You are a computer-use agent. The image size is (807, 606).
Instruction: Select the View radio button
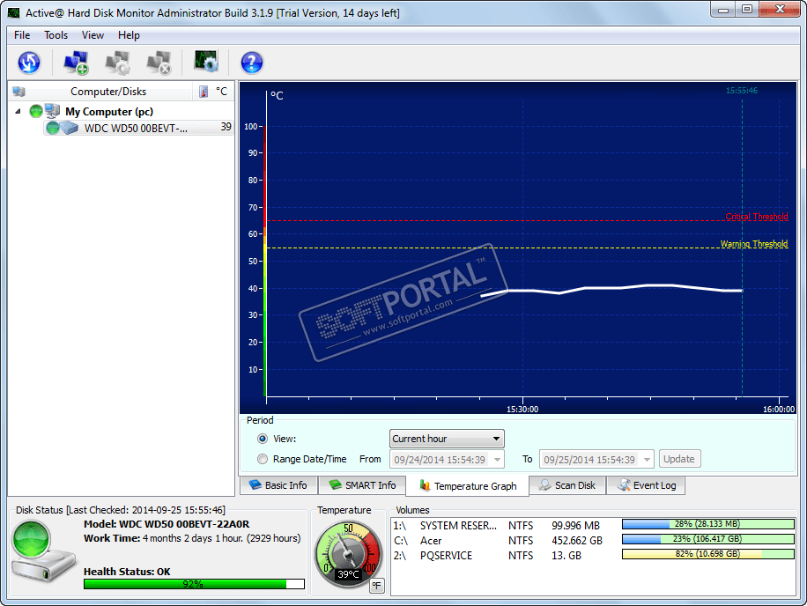263,439
